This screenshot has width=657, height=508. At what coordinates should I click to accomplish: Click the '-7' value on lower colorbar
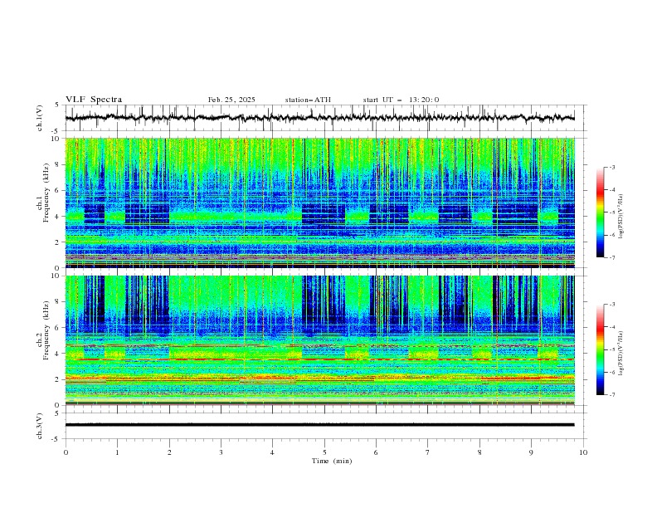coord(611,395)
